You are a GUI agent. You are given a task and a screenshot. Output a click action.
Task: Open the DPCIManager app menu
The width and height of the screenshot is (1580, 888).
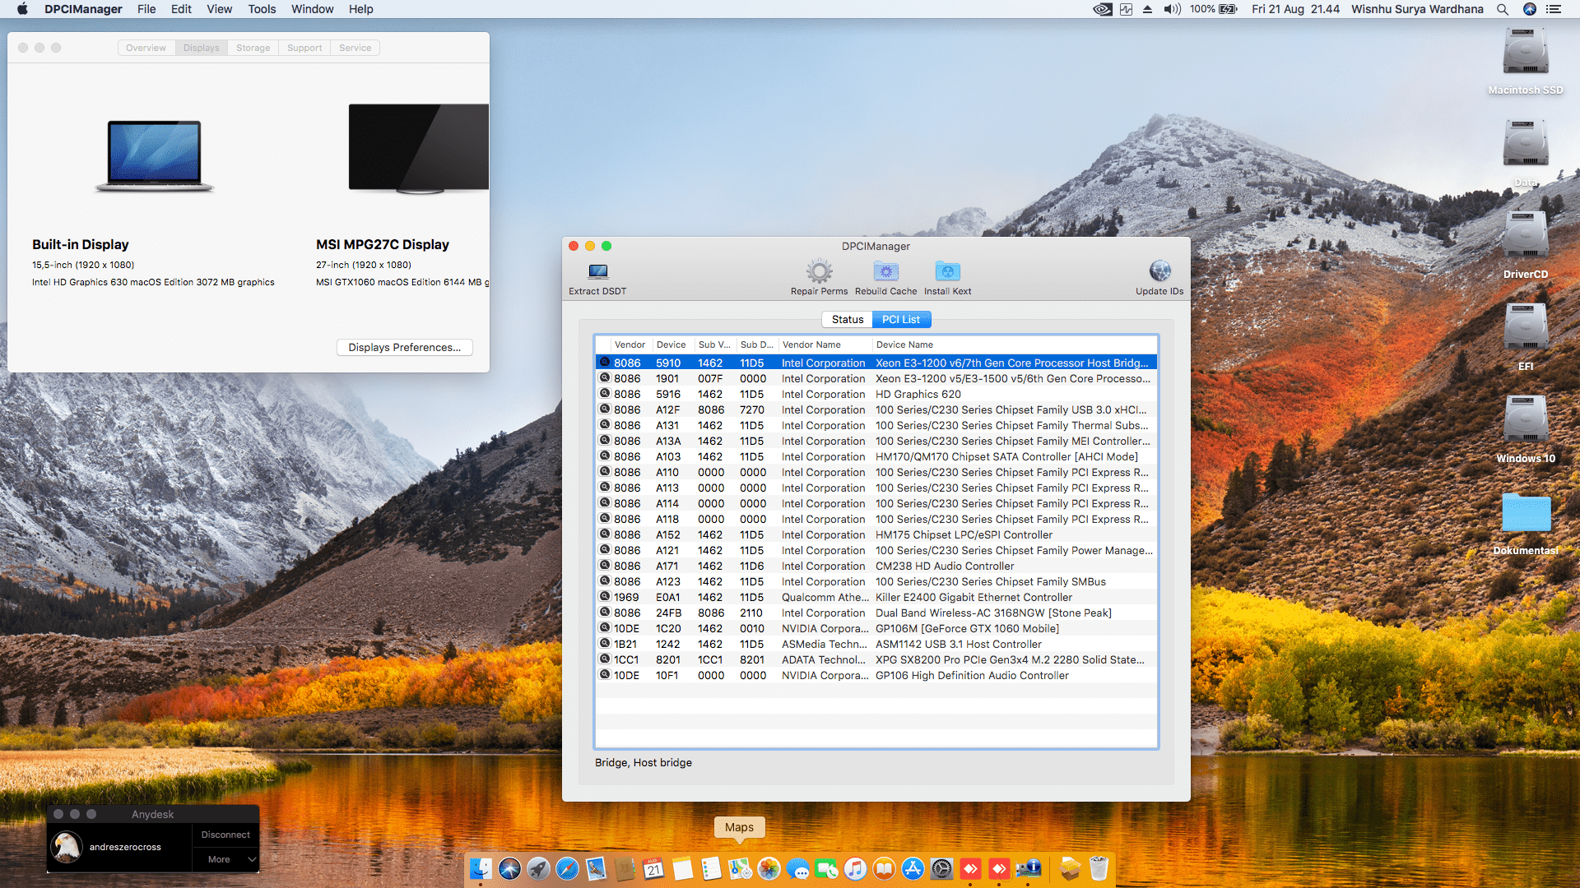[83, 9]
